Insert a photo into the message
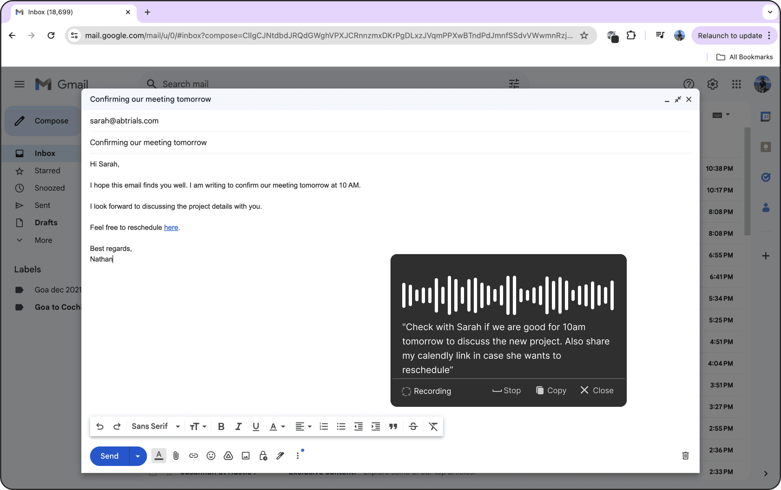 246,456
